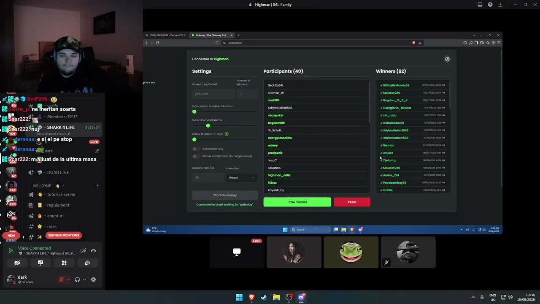
Task: Reload the kickaway.co page
Action: [x=157, y=43]
